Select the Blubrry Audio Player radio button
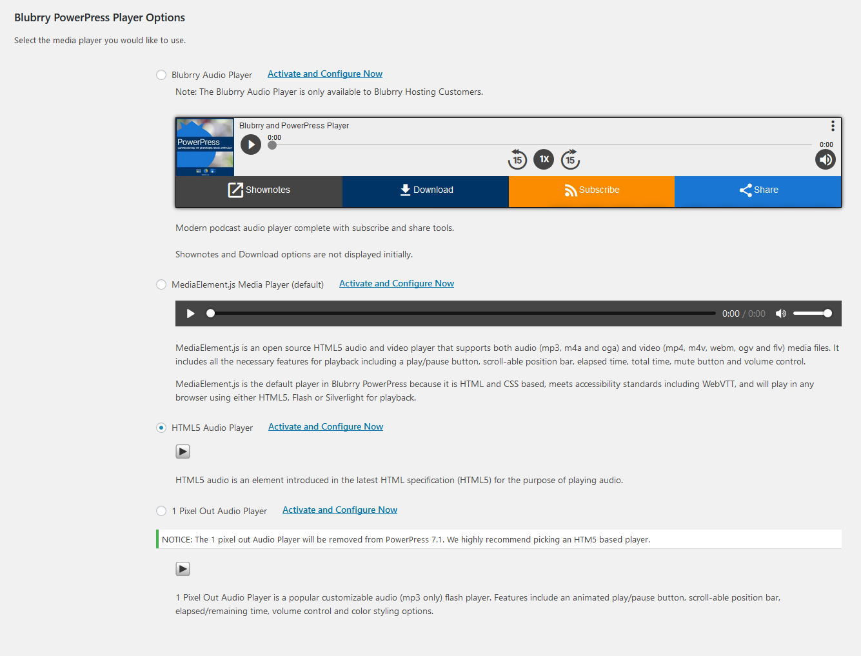 (161, 75)
